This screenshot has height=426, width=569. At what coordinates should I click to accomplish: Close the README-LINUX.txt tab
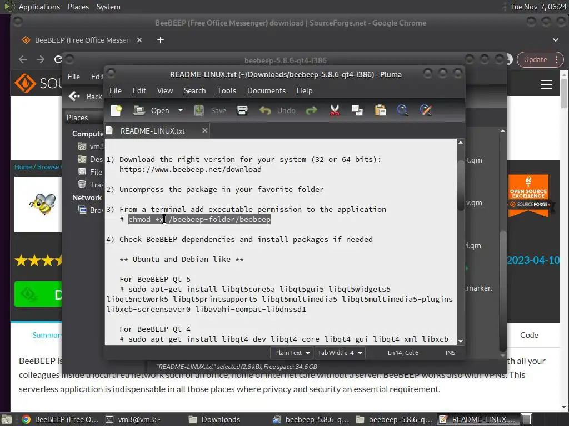point(204,130)
